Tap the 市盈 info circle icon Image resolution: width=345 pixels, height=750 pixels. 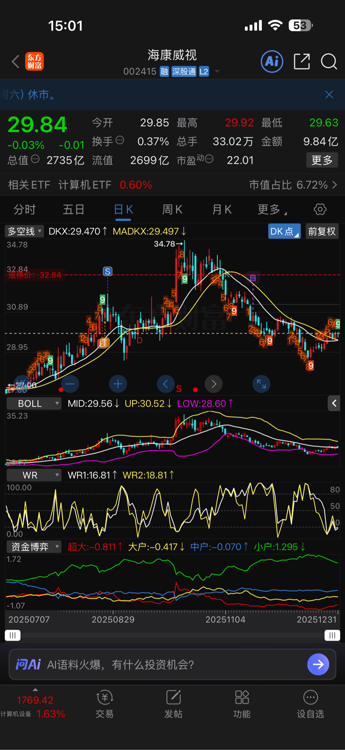click(209, 159)
